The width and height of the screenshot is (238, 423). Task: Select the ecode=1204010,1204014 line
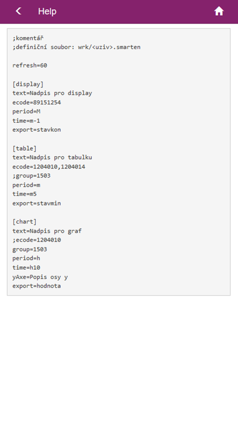click(49, 167)
